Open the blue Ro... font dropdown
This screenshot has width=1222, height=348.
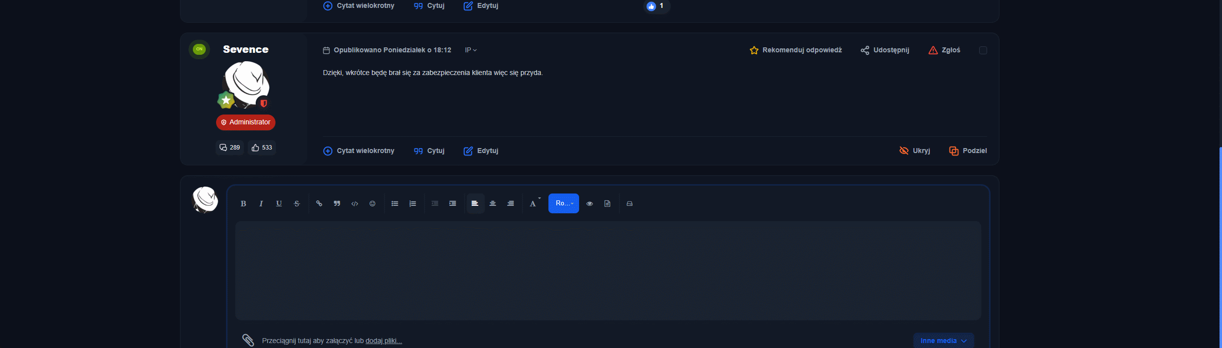(564, 203)
